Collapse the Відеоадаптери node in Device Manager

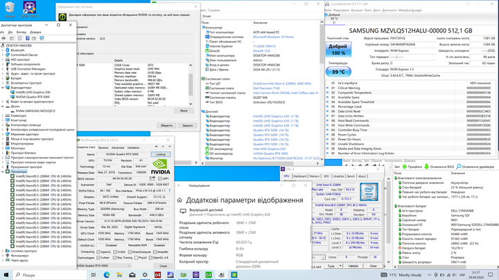(x=3, y=87)
